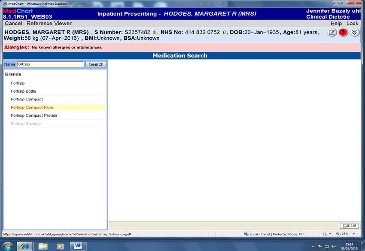Open the Reference Viewer menu
Viewport: 365px width, 251px height.
click(x=49, y=23)
